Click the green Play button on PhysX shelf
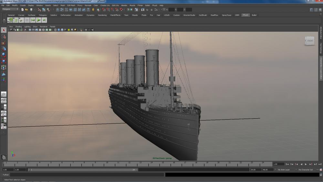Screen dimensions: 323x182 [x=38, y=20]
